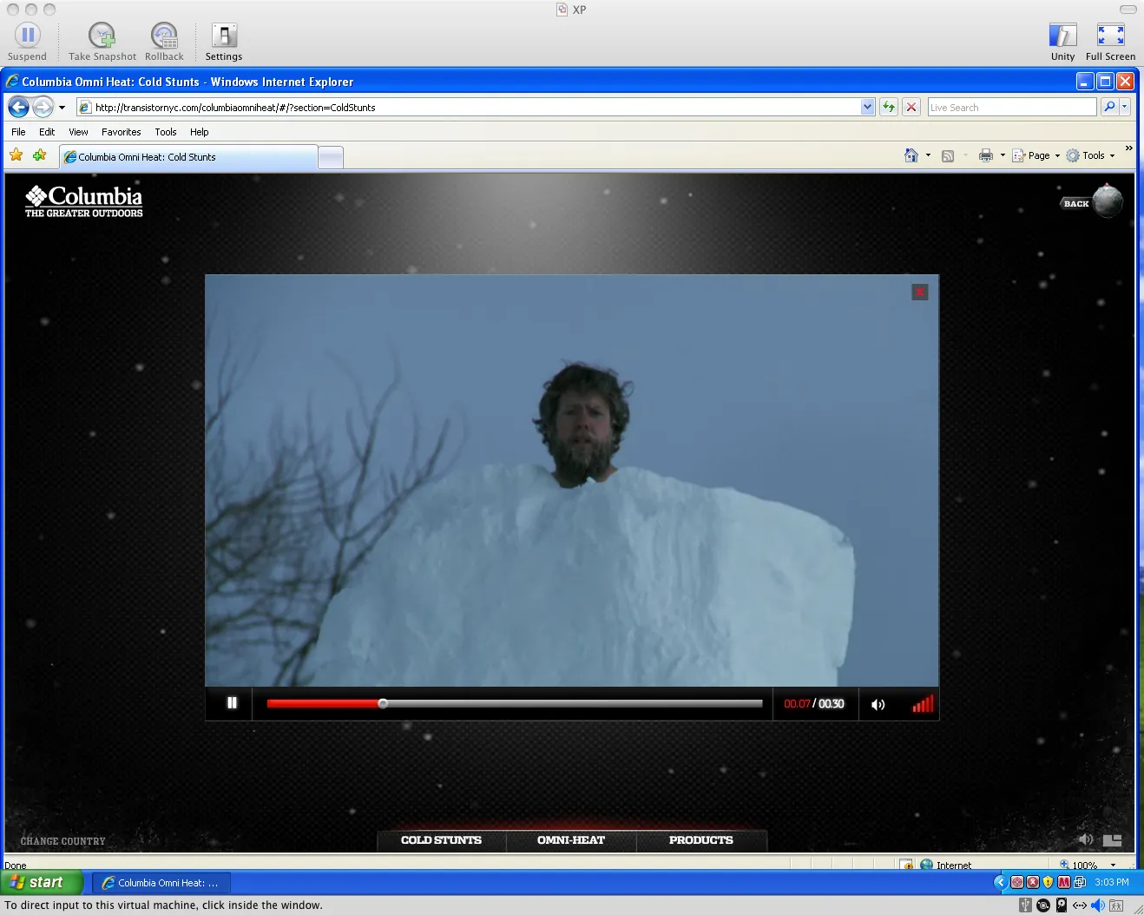Toggle site sound at page bottom corner
1144x915 pixels.
click(1086, 839)
